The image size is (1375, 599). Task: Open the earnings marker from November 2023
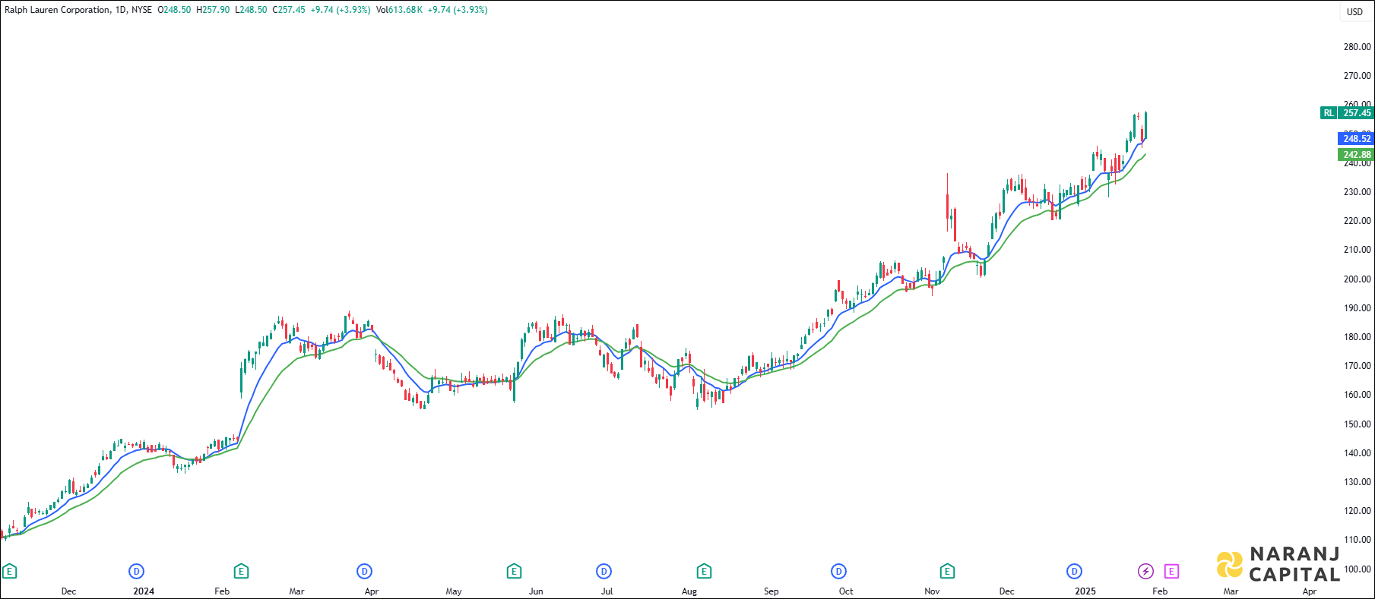(x=9, y=571)
